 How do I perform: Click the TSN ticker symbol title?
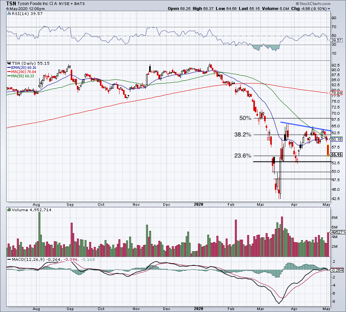(11, 3)
